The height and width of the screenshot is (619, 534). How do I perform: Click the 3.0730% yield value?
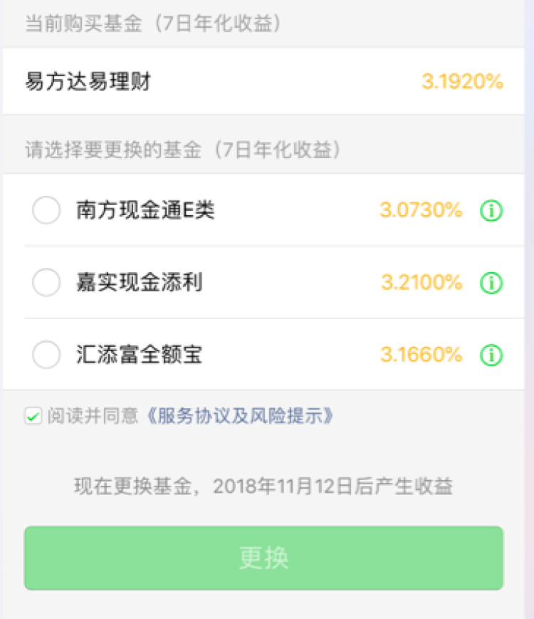[421, 210]
